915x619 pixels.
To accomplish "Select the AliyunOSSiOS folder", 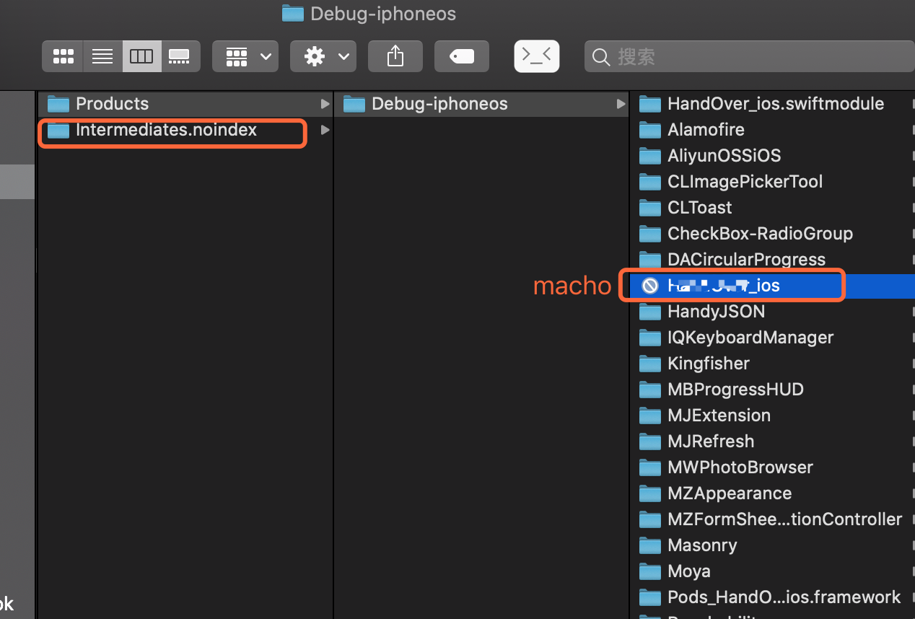I will click(x=772, y=156).
